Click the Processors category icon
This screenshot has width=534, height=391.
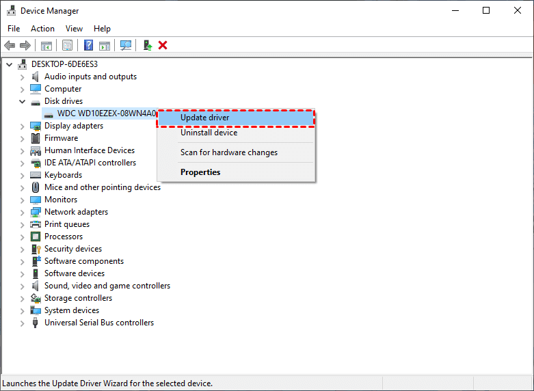coord(36,237)
